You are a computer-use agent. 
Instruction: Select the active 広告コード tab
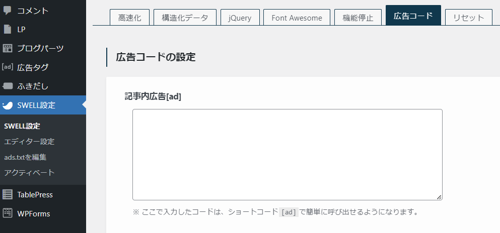tap(413, 15)
